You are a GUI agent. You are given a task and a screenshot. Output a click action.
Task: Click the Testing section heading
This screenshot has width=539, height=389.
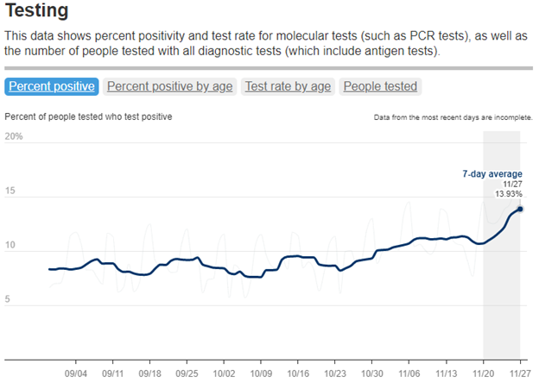coord(37,12)
